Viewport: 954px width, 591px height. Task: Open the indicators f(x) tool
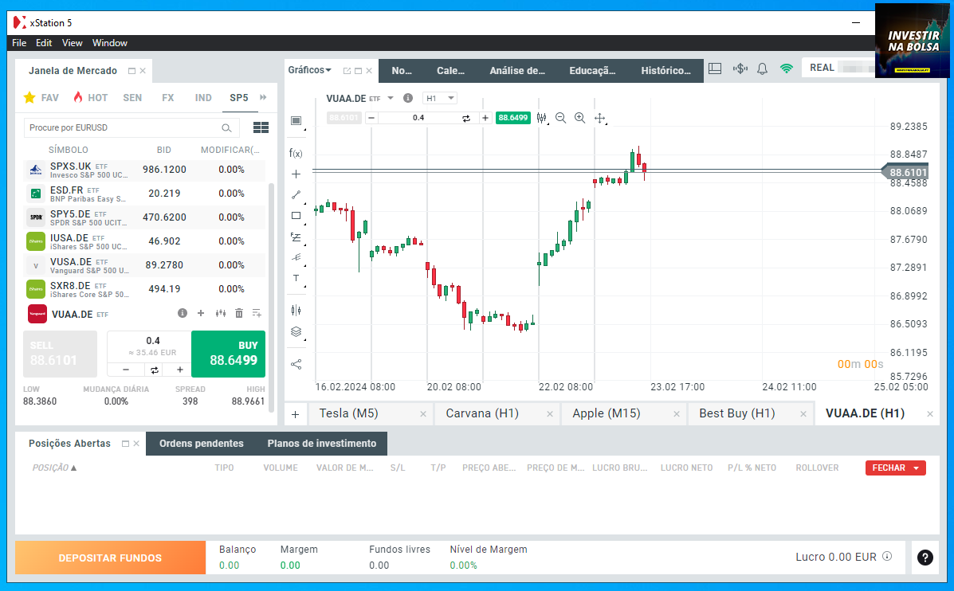tap(296, 153)
